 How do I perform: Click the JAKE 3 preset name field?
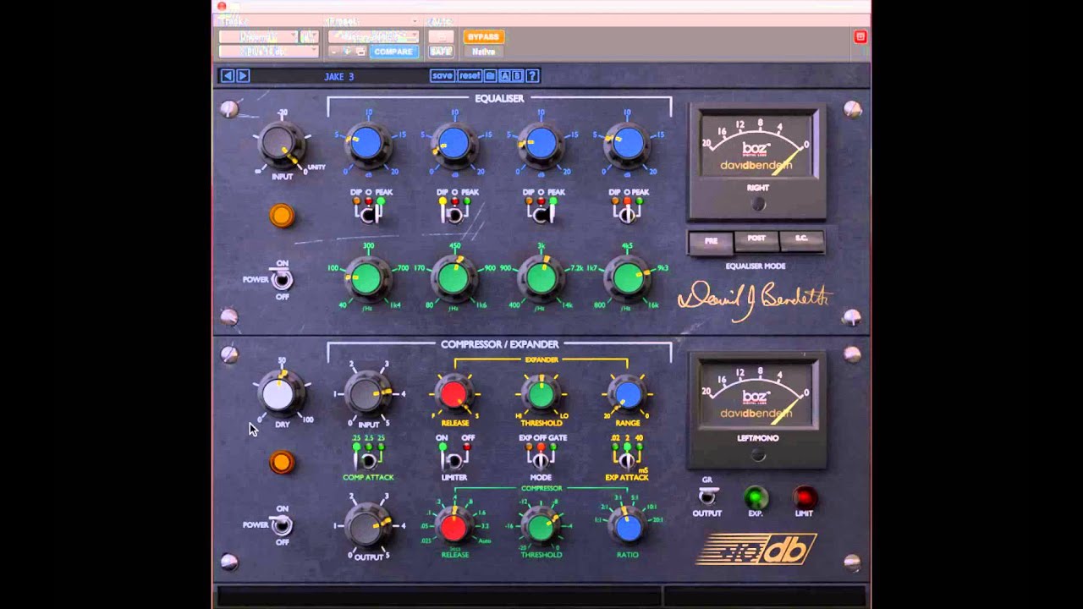click(339, 76)
